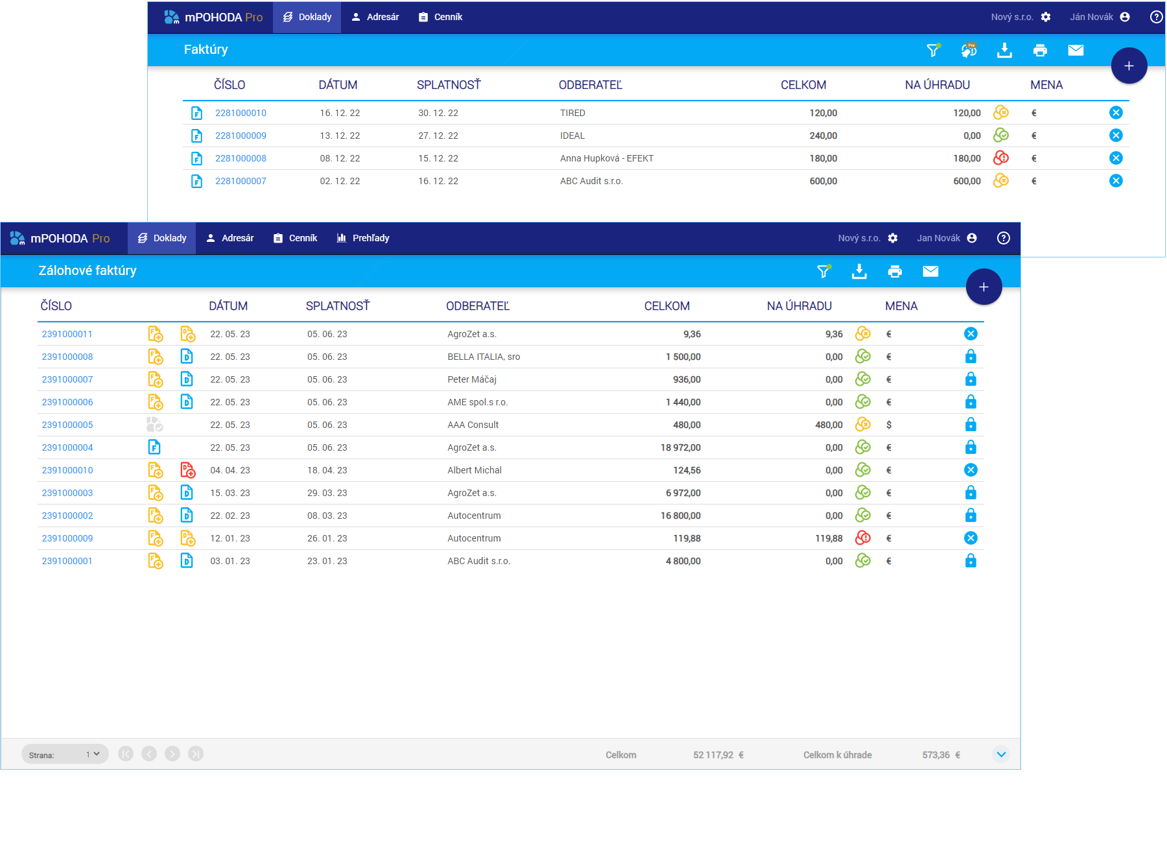Open Nový s.r.o. settings in front window
The image size is (1167, 843).
pos(868,238)
